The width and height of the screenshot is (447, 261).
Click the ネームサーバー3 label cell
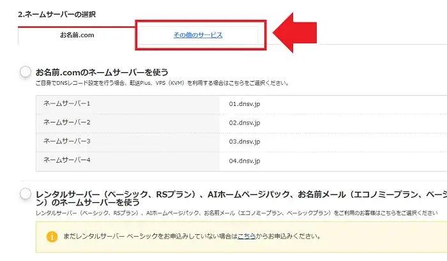128,142
